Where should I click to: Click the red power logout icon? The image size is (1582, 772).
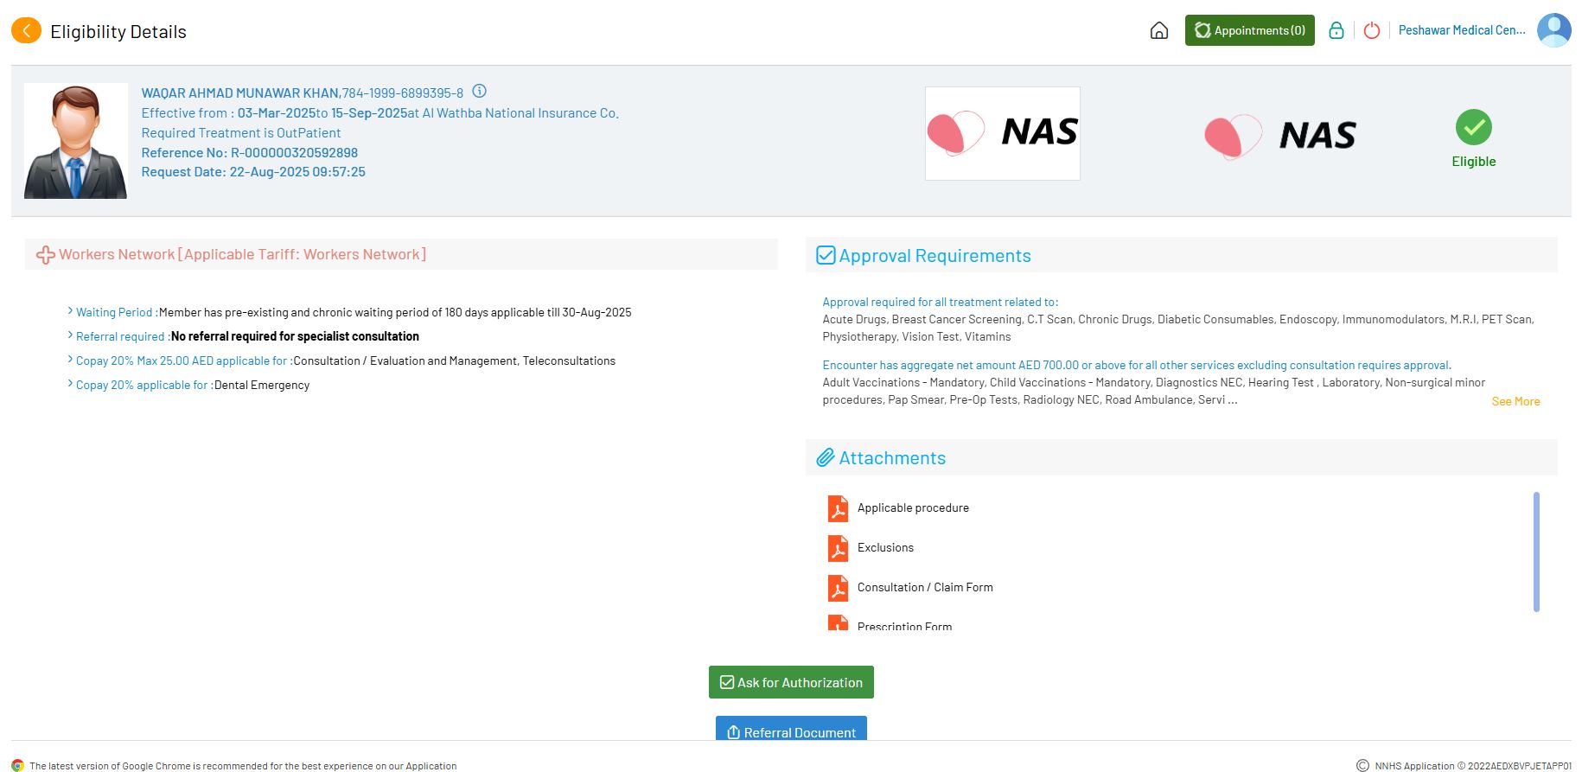[1371, 31]
